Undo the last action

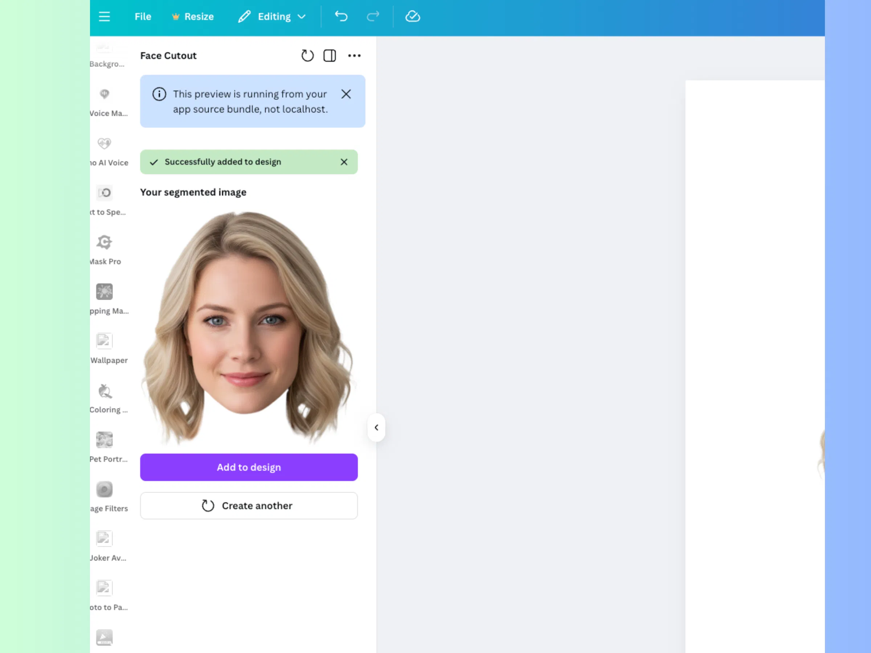click(x=341, y=16)
